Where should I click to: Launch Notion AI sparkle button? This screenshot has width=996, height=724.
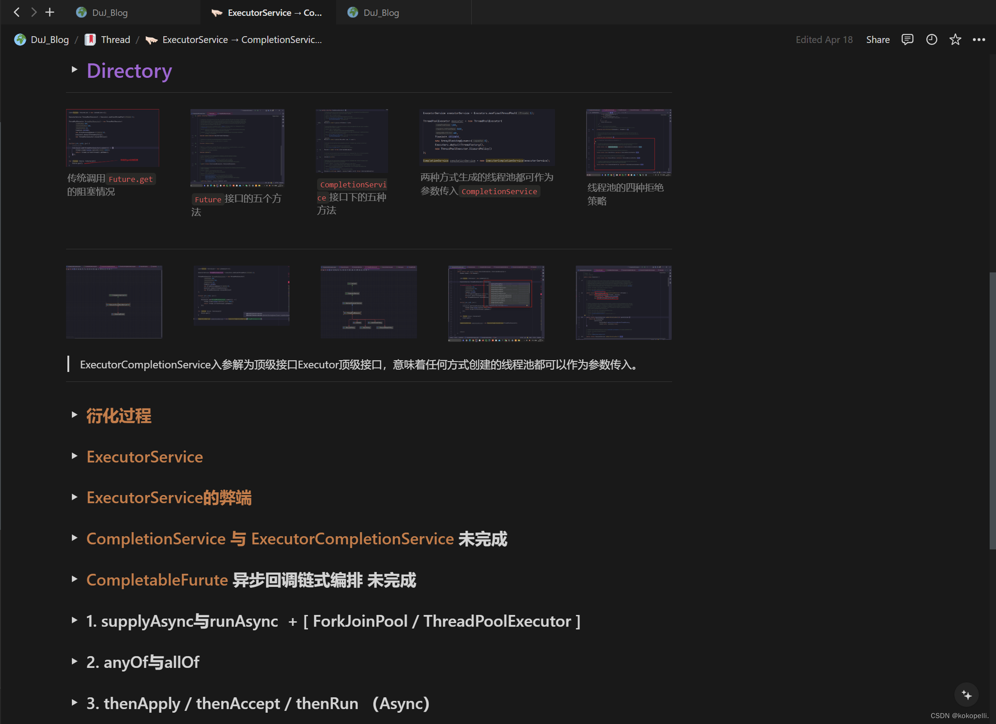pos(966,695)
